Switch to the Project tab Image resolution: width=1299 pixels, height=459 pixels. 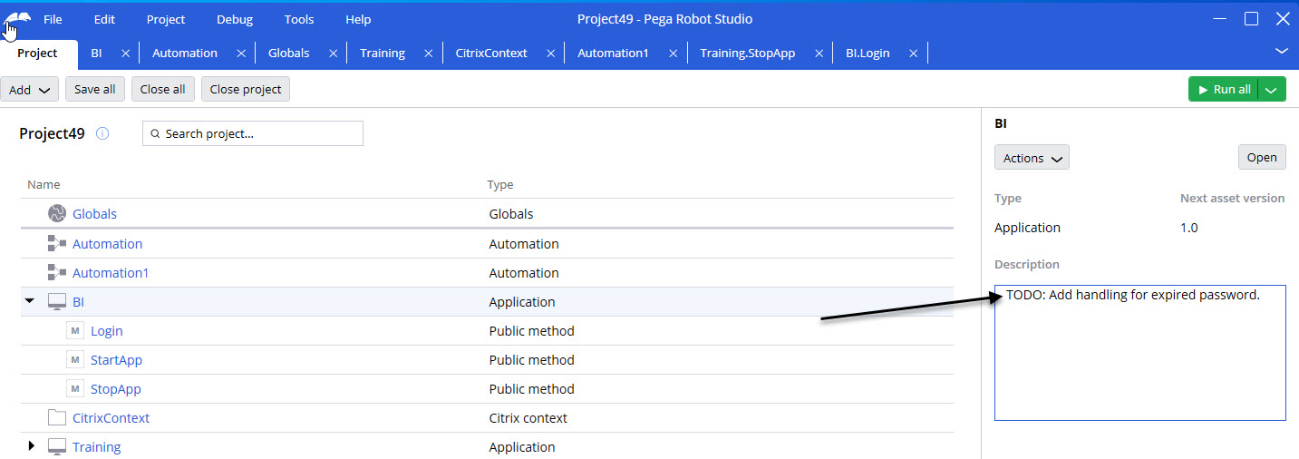(x=38, y=54)
